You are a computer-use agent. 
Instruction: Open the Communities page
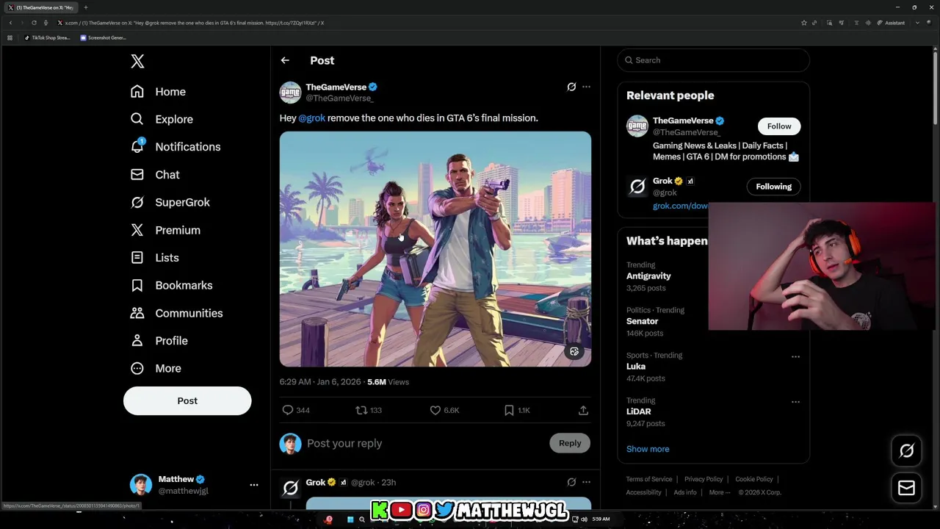tap(176, 313)
